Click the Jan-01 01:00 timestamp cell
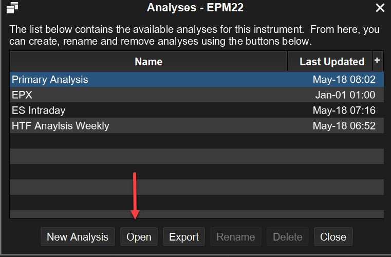 pyautogui.click(x=345, y=95)
